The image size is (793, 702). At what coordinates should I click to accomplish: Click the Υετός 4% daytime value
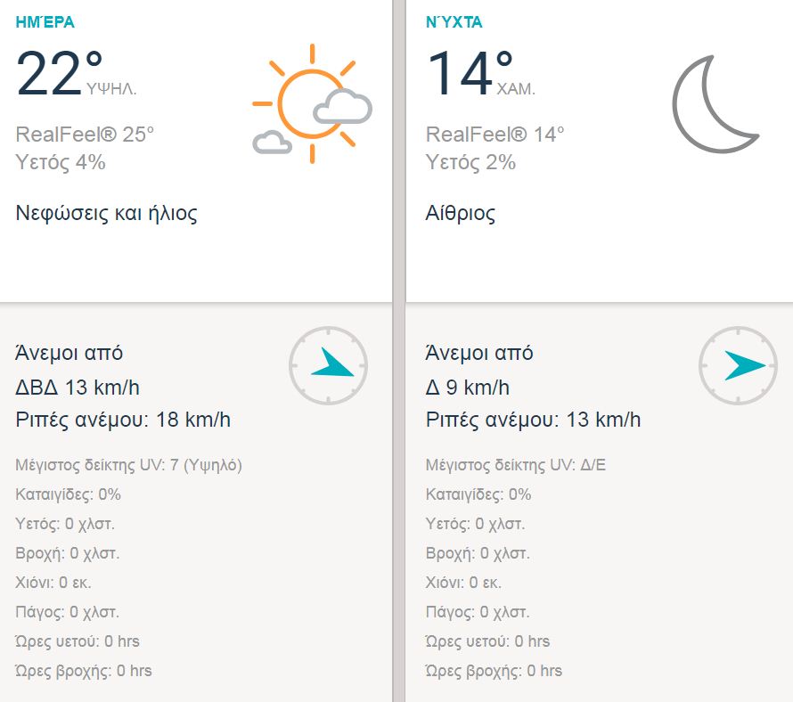tap(61, 162)
